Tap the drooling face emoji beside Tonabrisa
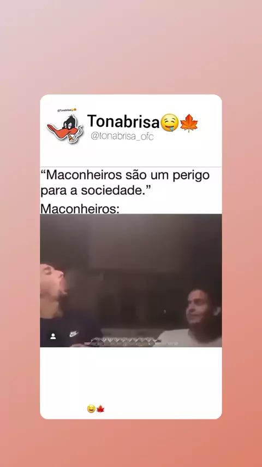The width and height of the screenshot is (262, 467). (170, 122)
